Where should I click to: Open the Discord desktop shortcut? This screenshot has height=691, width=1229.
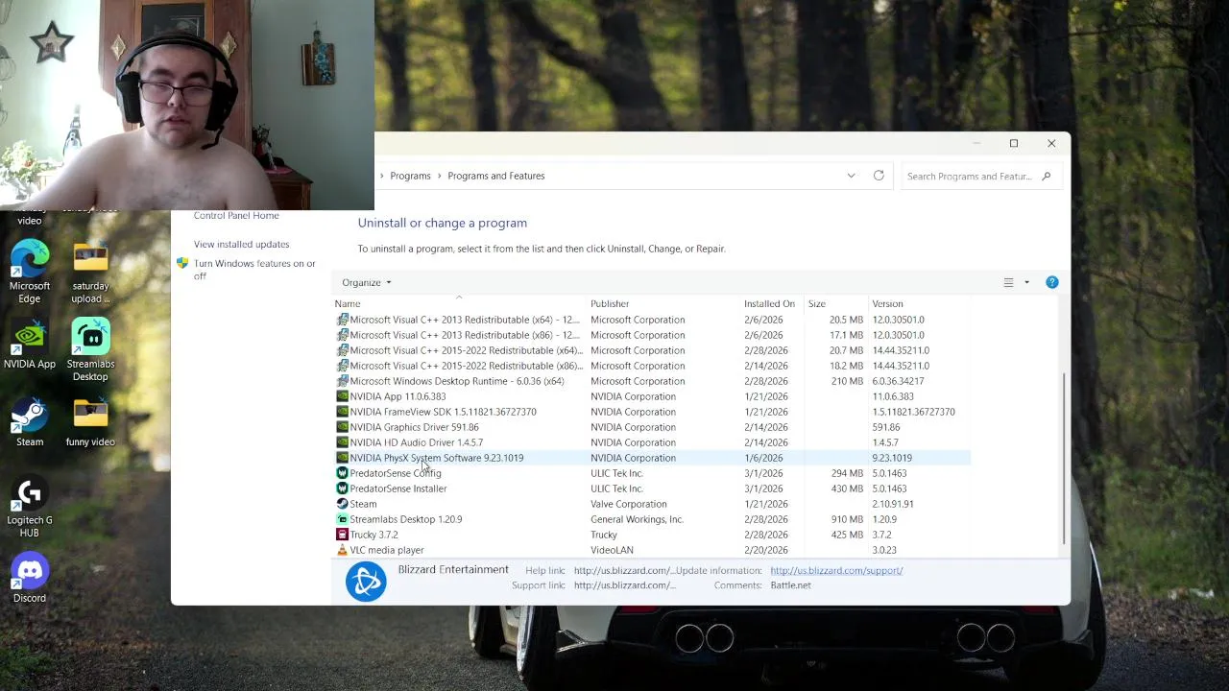[x=30, y=579]
